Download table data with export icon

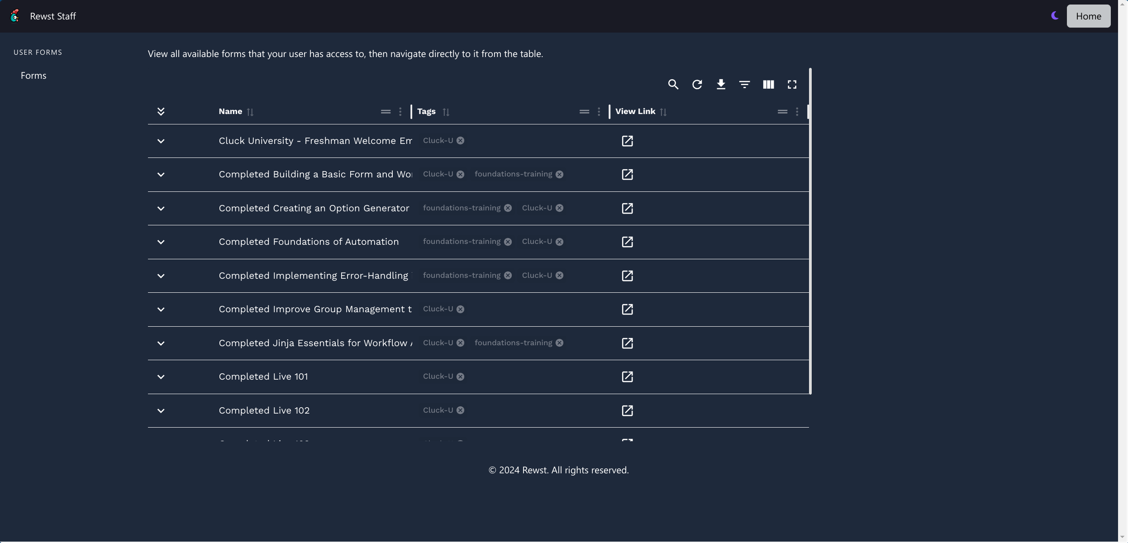(x=721, y=85)
